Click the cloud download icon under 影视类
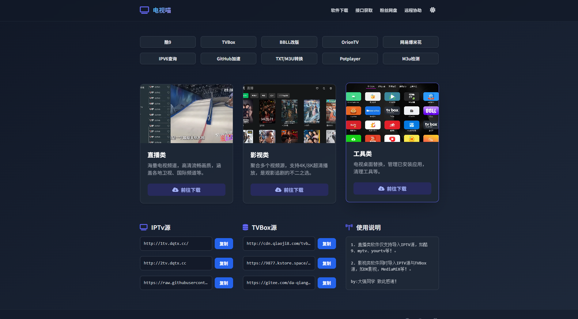578x319 pixels. click(278, 190)
